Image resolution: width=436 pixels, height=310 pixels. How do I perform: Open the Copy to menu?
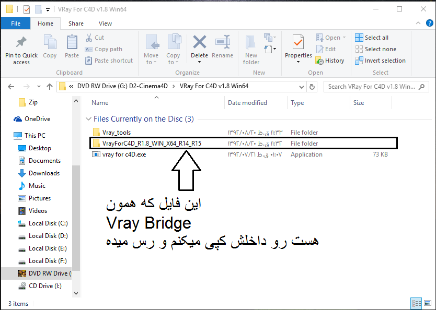point(173,50)
